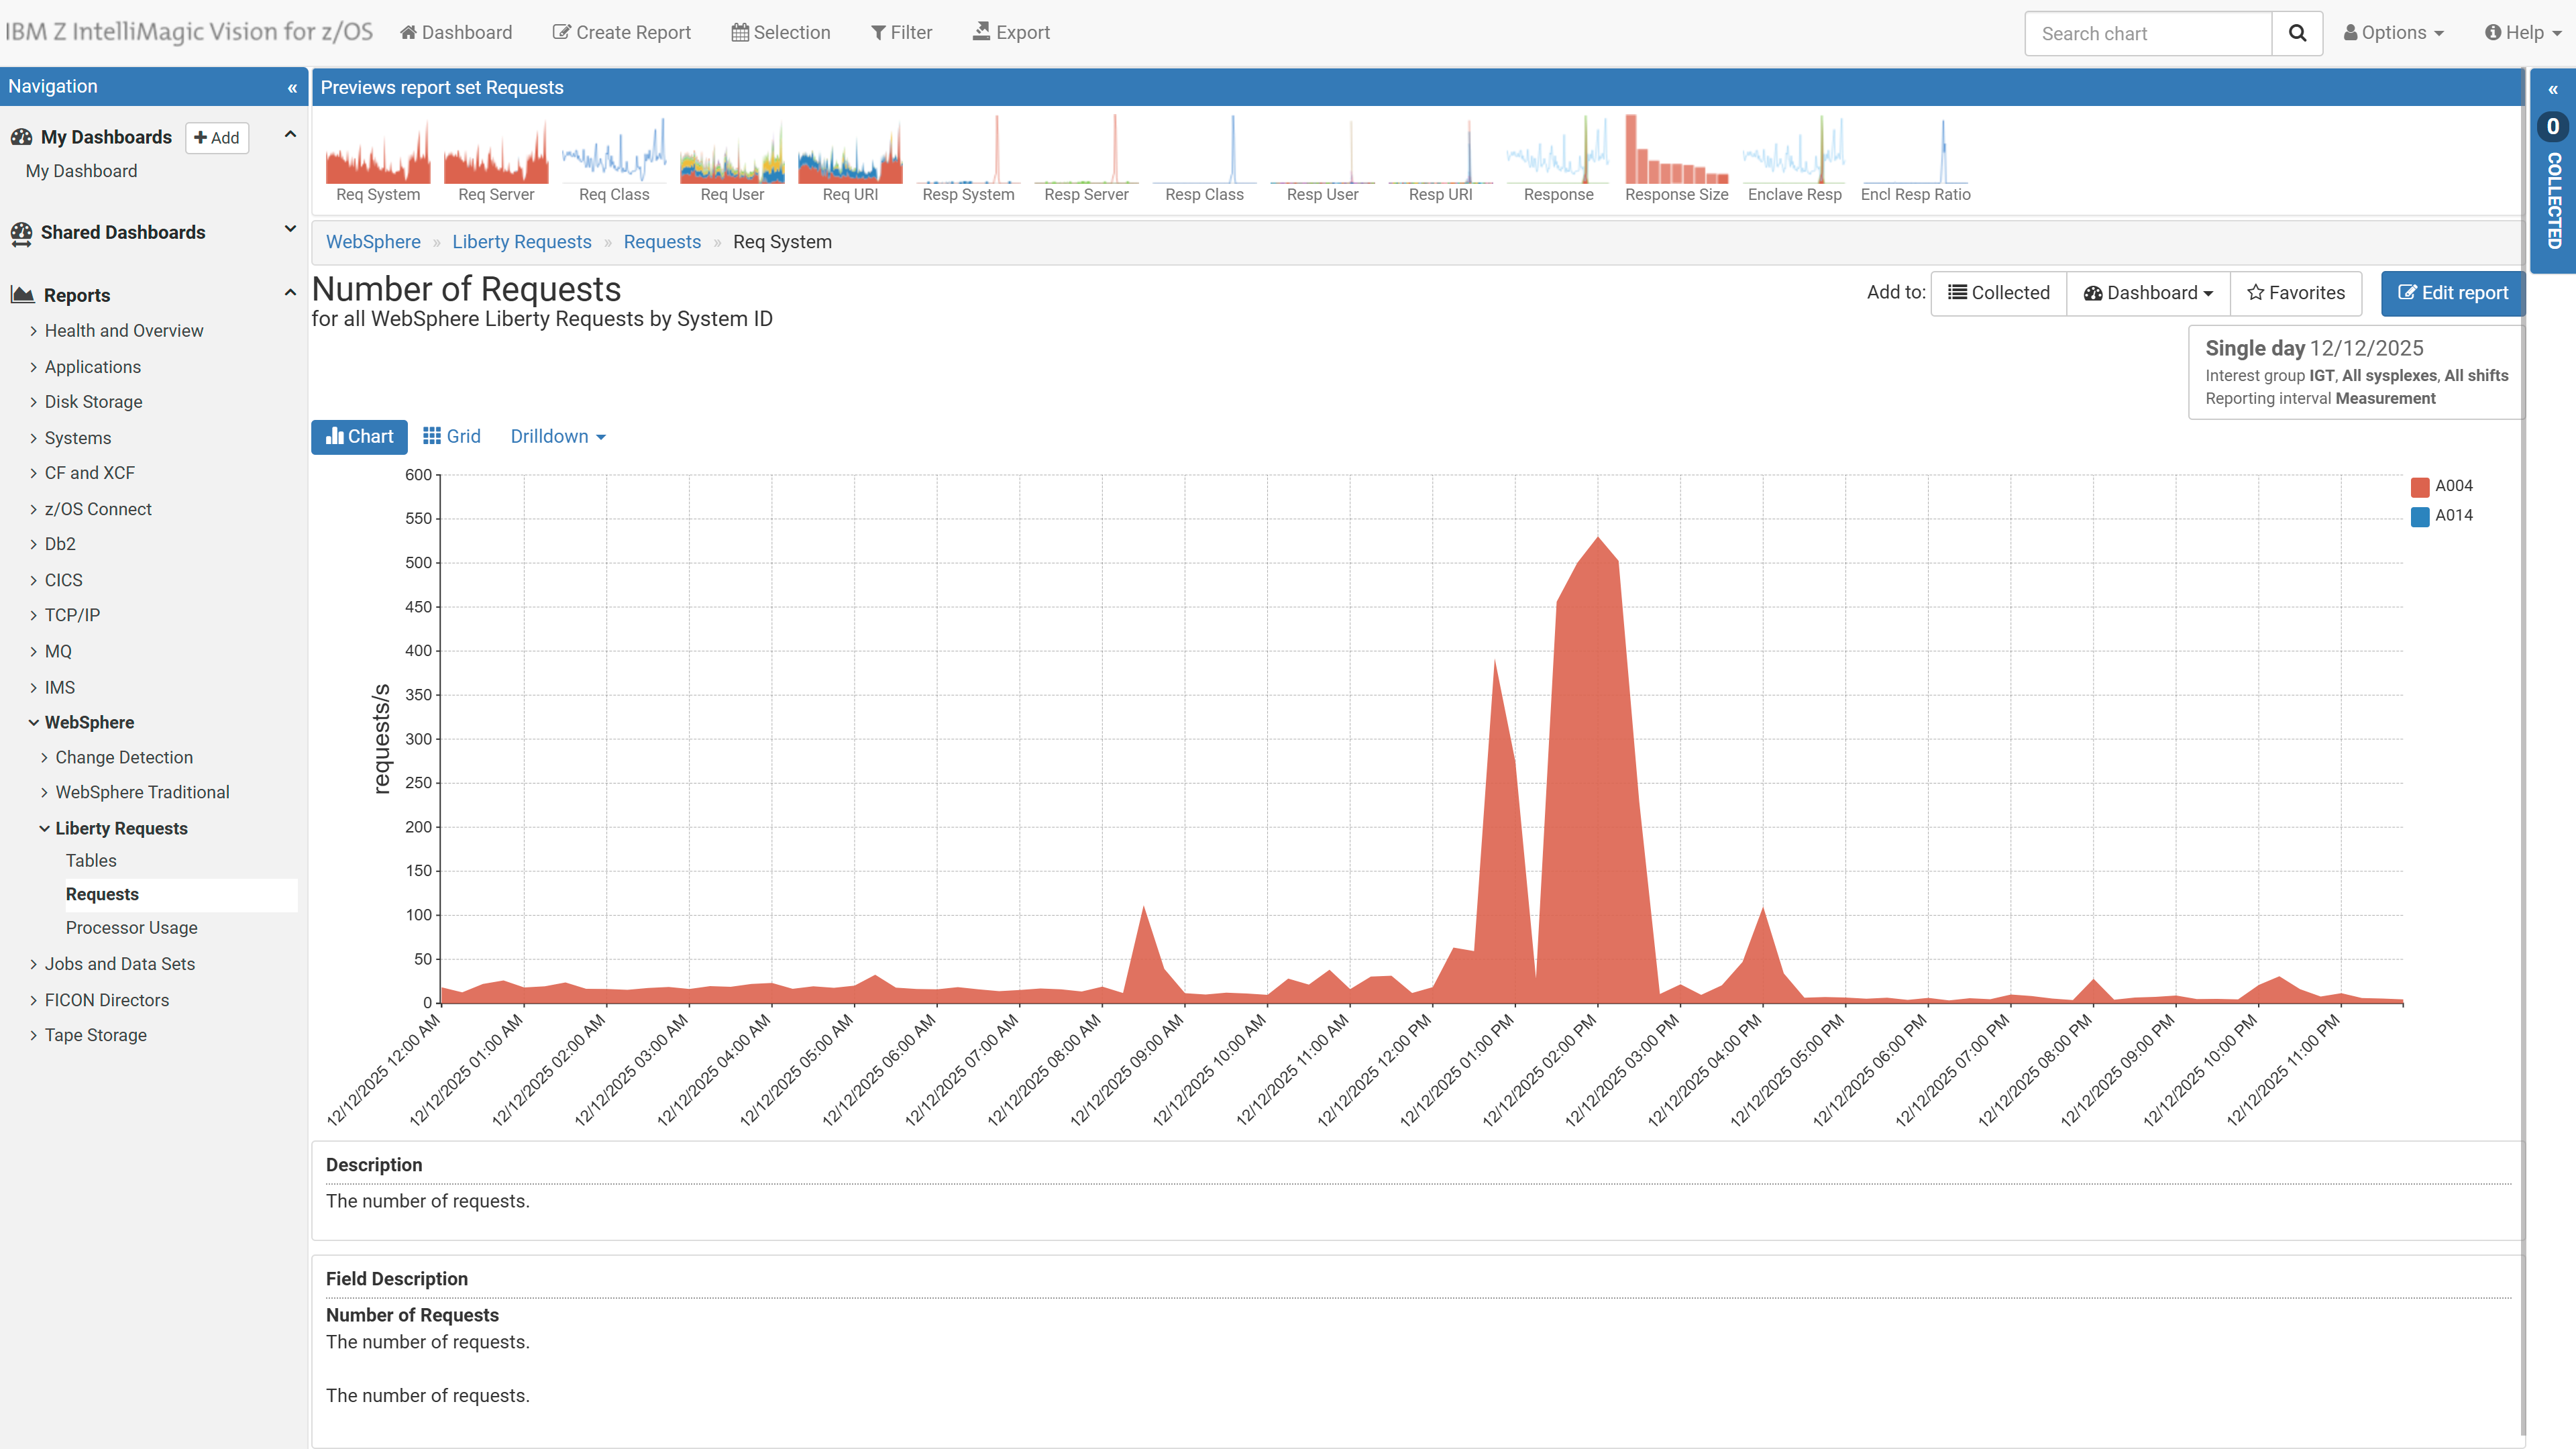Select Processor Usage in the navigation tree
The width and height of the screenshot is (2576, 1449).
pyautogui.click(x=132, y=928)
